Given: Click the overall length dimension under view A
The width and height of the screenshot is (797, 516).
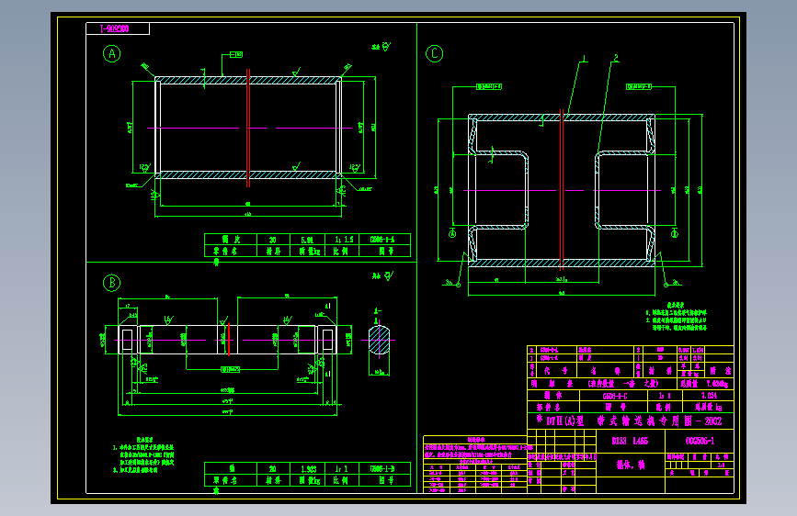Looking at the screenshot, I should coord(248,215).
